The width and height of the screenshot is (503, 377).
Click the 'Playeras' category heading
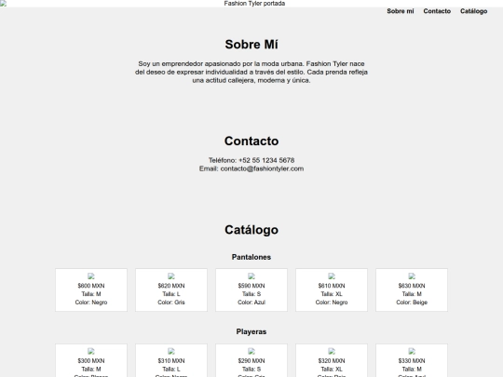coord(251,331)
